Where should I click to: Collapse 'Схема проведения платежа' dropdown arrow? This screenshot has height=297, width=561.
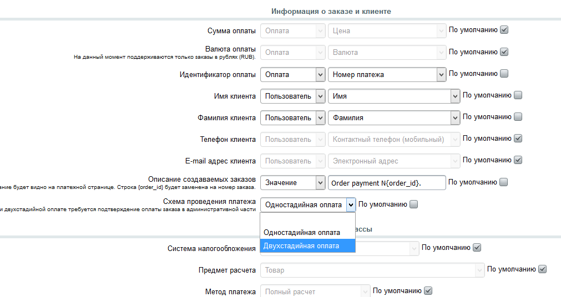[x=350, y=204]
